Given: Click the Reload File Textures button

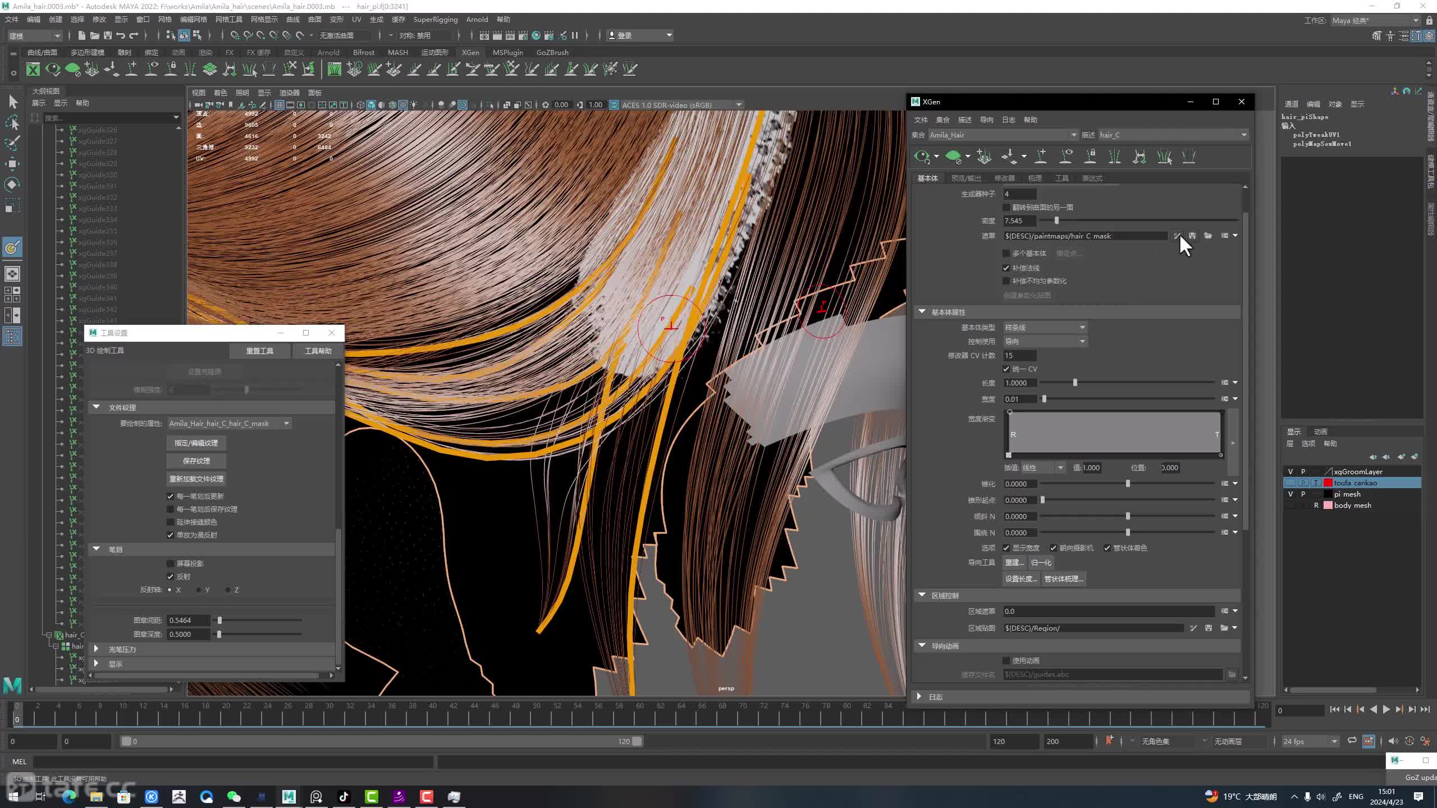Looking at the screenshot, I should 196,479.
